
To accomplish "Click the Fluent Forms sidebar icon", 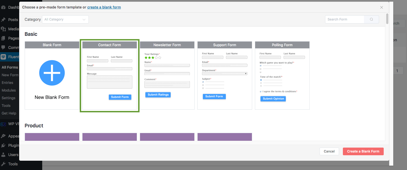I will tap(3, 57).
